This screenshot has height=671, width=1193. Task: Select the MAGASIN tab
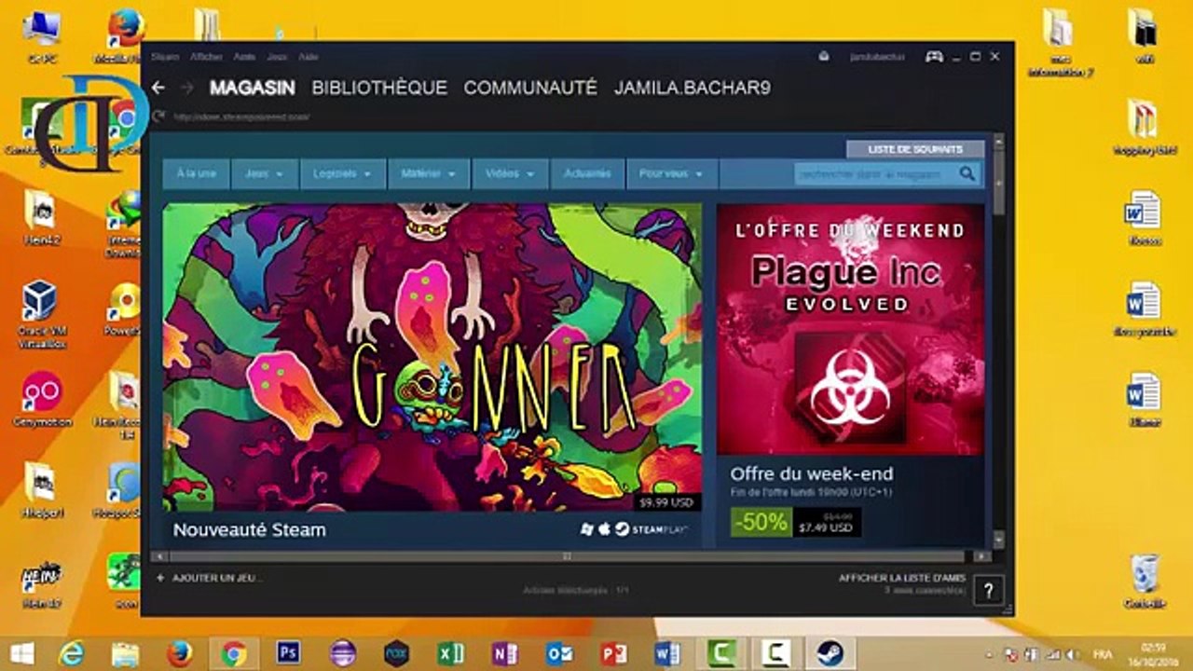point(252,88)
